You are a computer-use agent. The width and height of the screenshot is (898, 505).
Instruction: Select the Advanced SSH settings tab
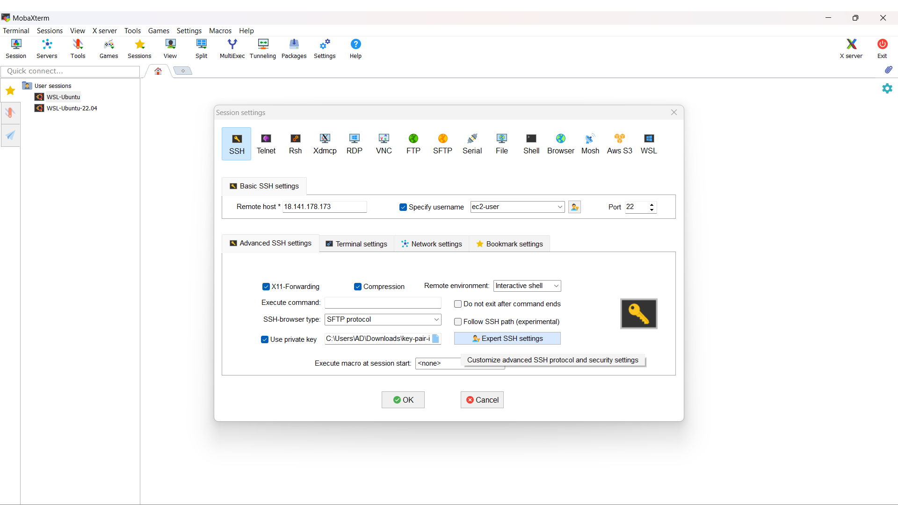pos(270,243)
